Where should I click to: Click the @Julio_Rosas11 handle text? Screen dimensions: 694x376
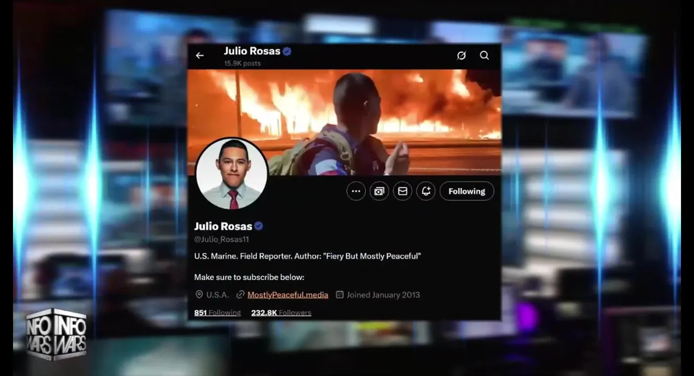[221, 239]
